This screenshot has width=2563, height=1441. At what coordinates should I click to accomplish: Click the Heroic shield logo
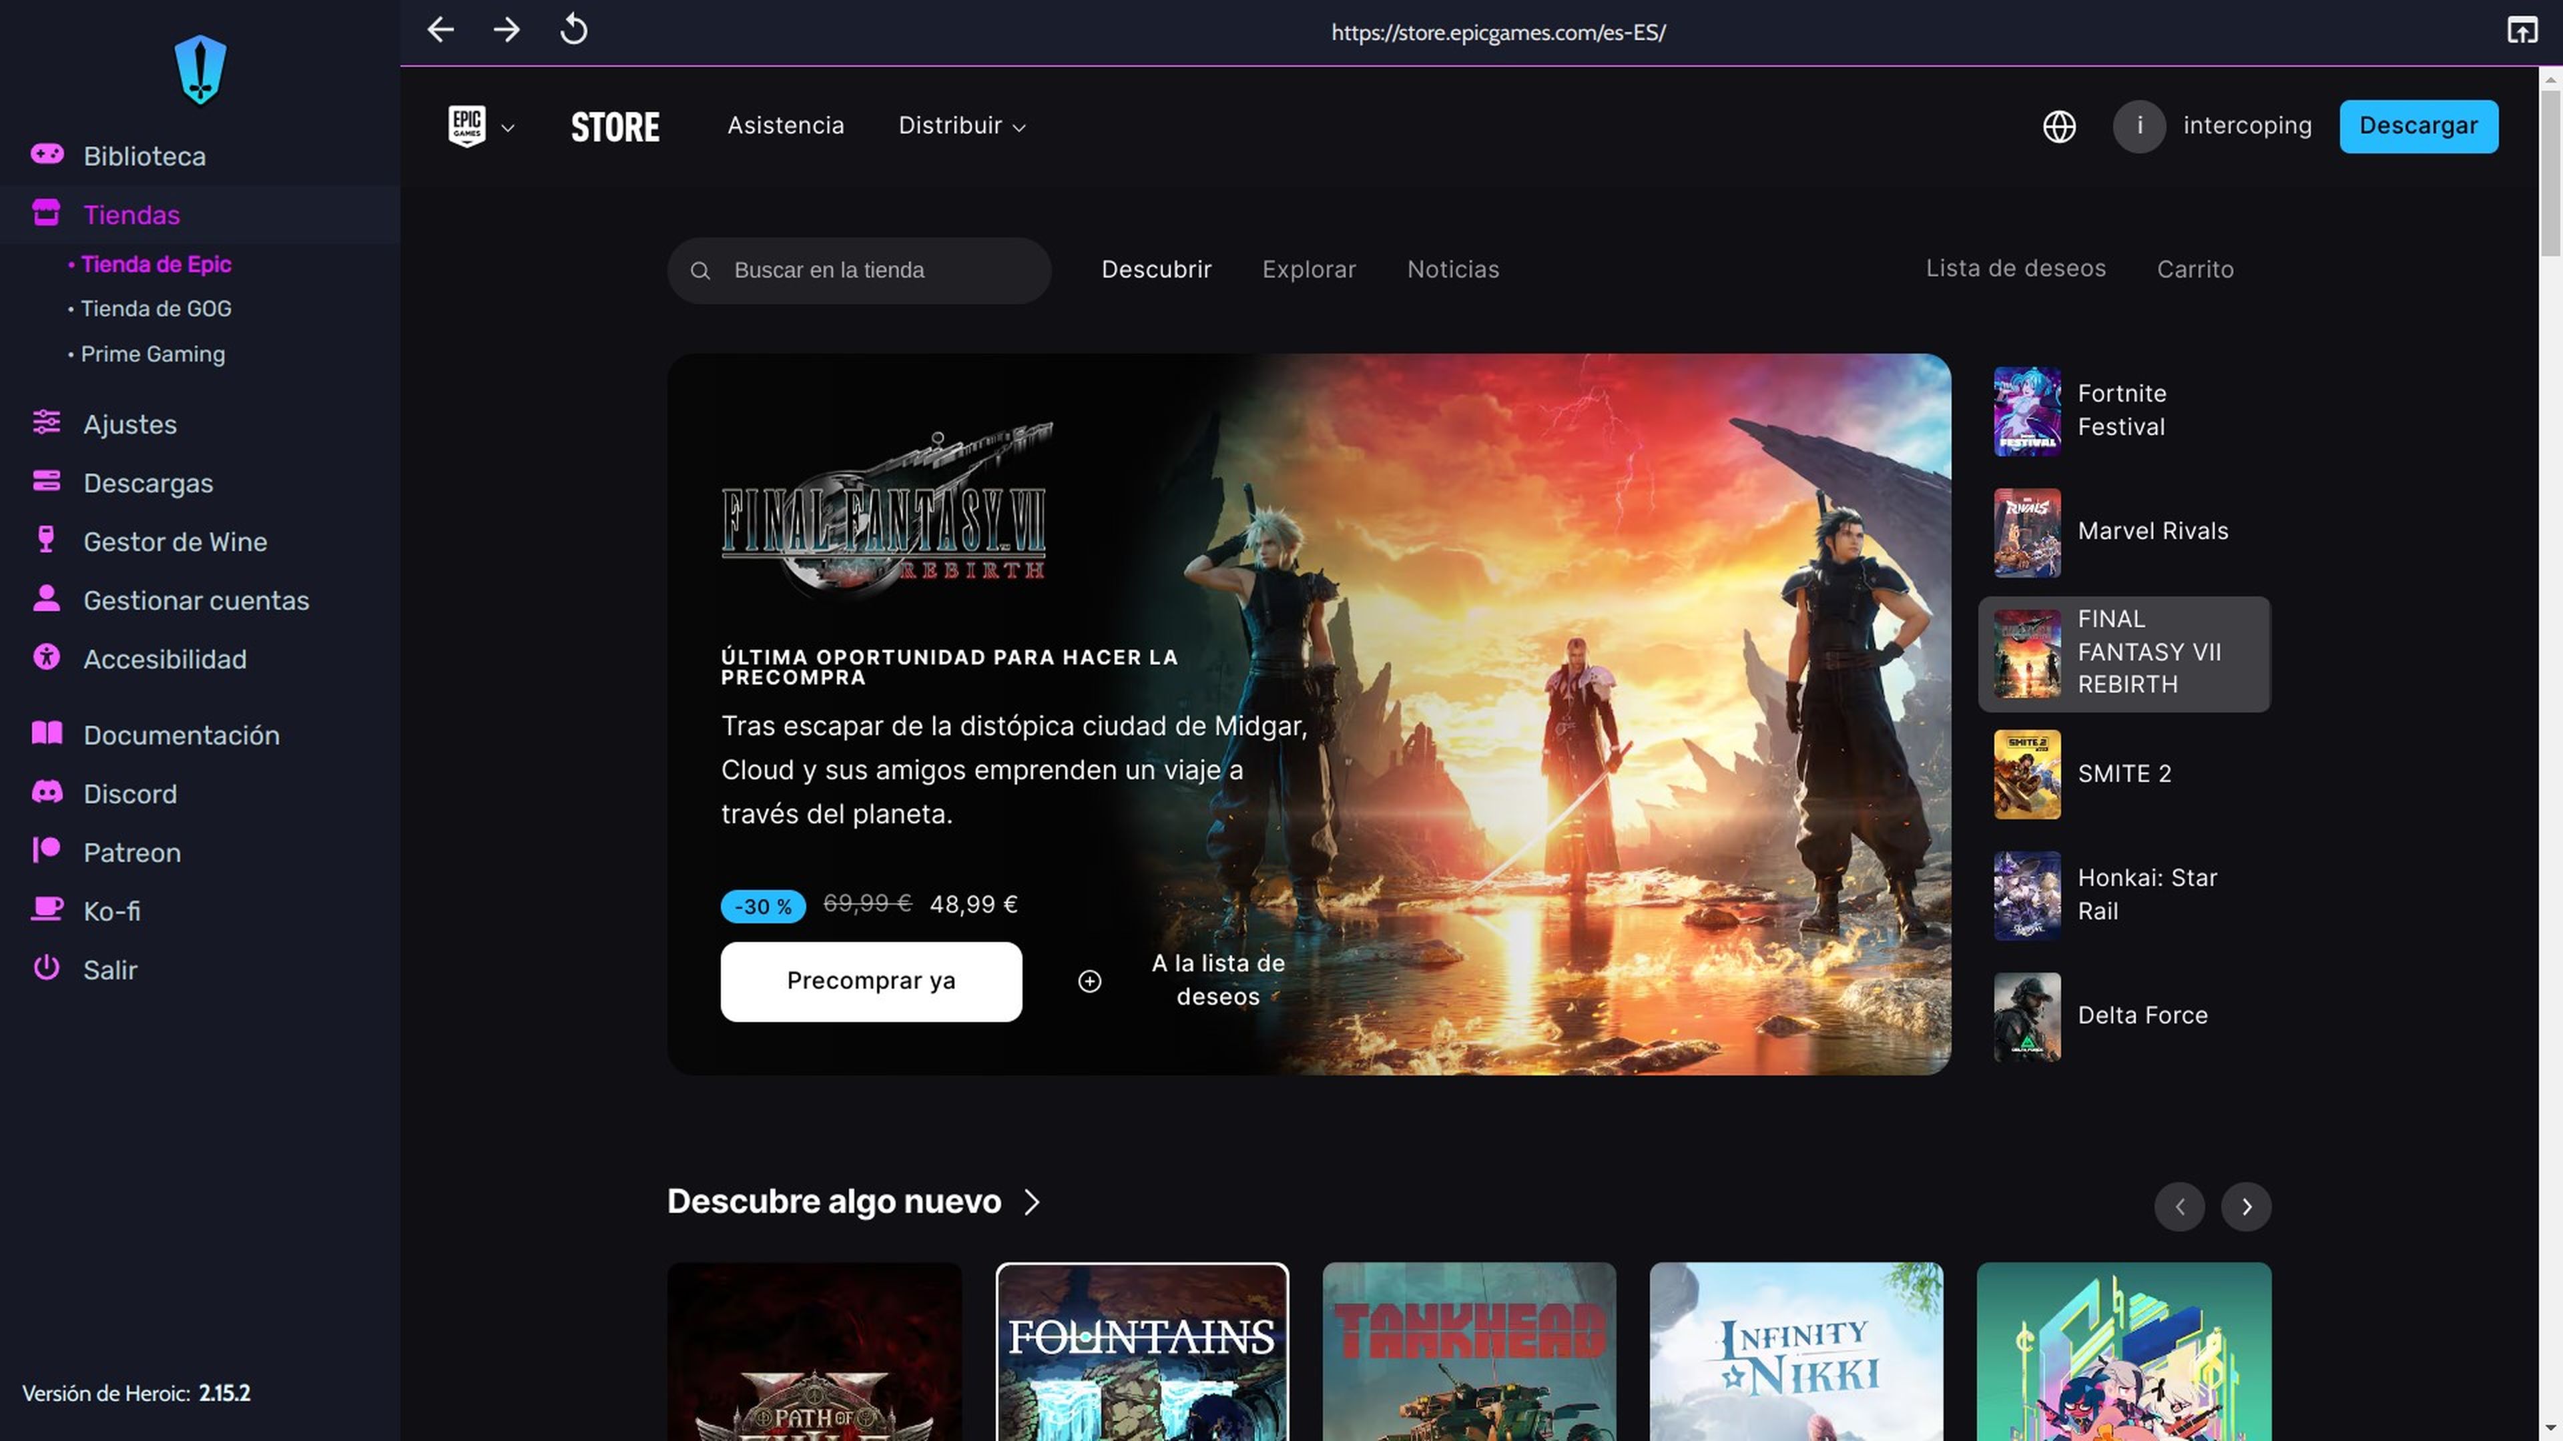point(200,71)
